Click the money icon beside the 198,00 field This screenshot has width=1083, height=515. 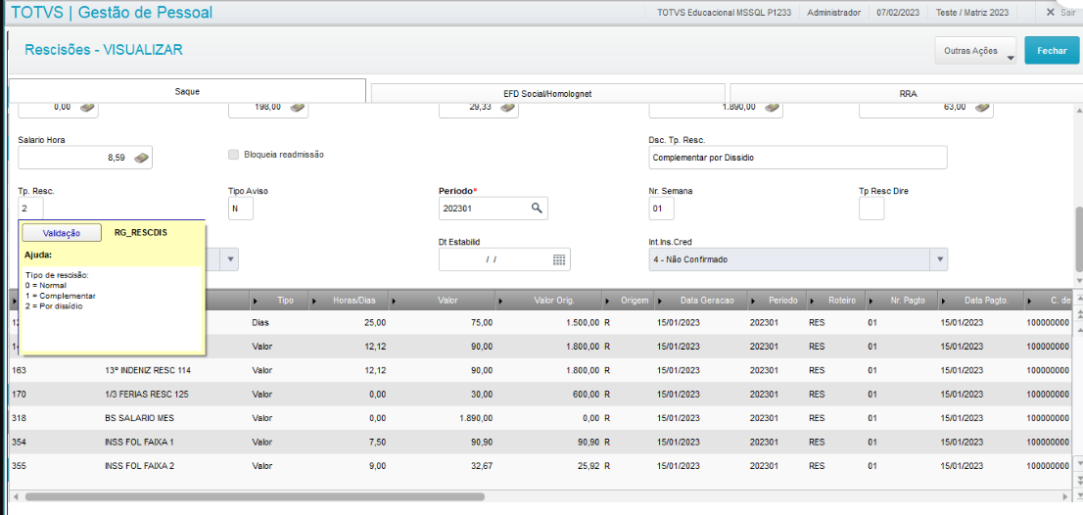[297, 108]
